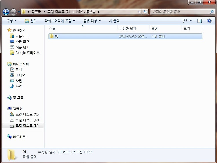Viewport: 217px width, 163px height.
Task: Click the 2016-01-05 date cell of folder 01
Action: click(133, 36)
